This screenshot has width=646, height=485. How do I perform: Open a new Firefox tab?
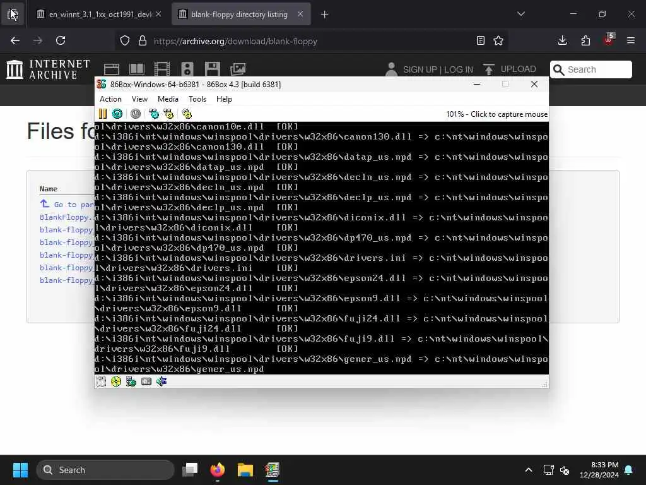(x=325, y=15)
